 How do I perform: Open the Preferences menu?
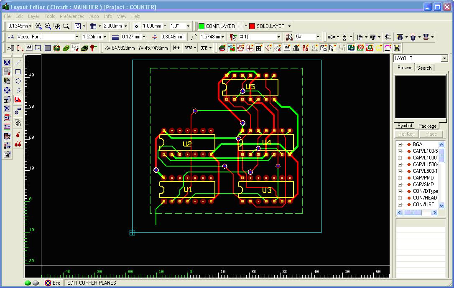[72, 16]
